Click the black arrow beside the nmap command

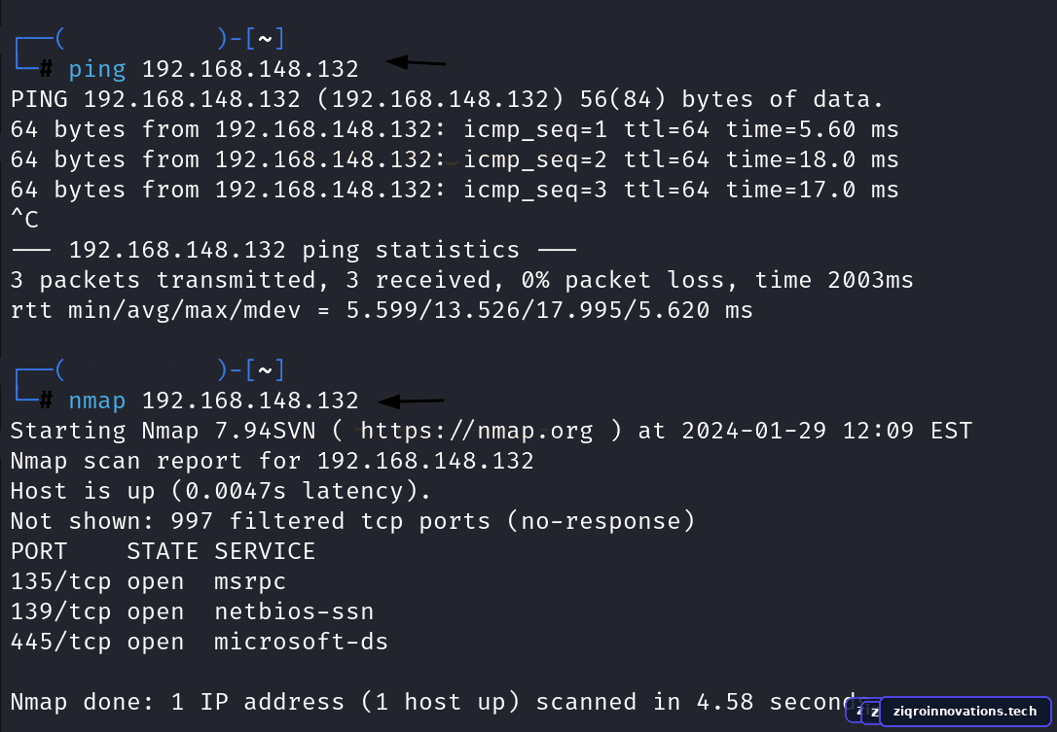(x=411, y=401)
